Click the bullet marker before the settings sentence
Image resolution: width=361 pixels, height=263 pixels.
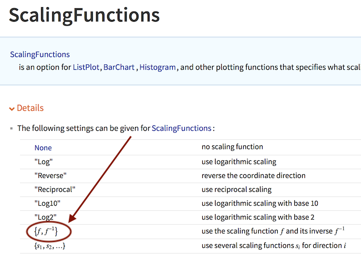click(12, 128)
